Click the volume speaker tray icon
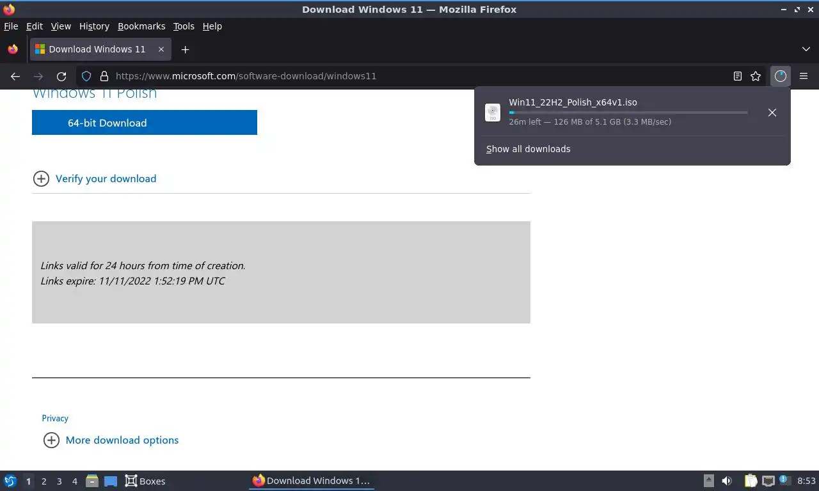Viewport: 819px width, 491px height. pyautogui.click(x=727, y=481)
